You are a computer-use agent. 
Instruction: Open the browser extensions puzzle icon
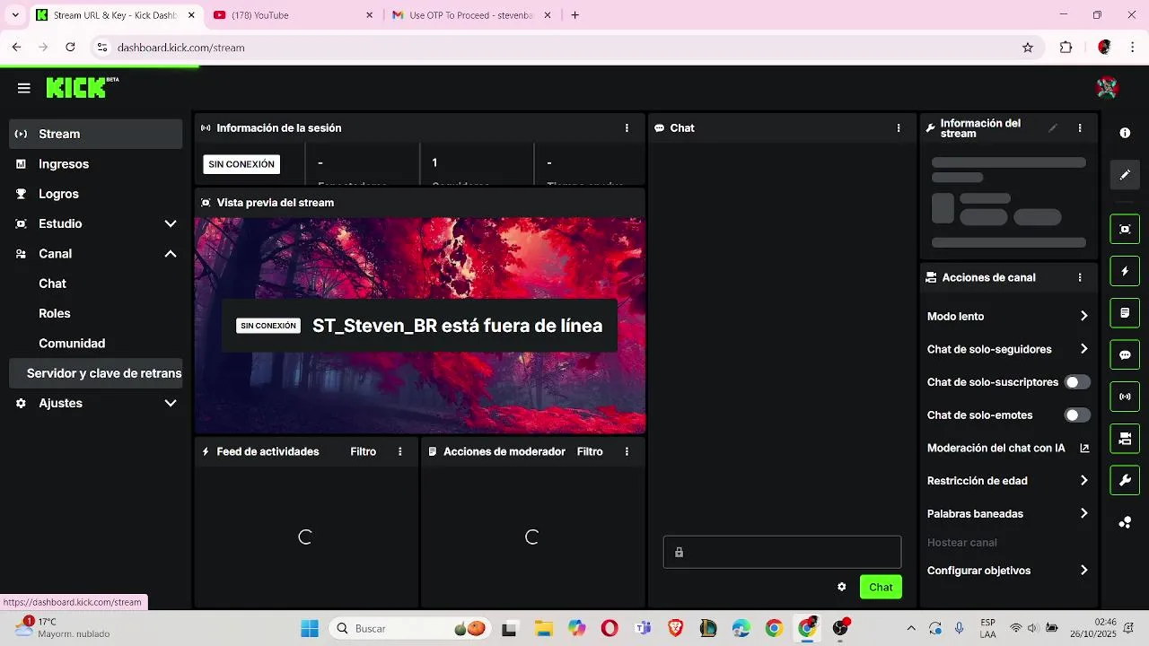[x=1066, y=48]
